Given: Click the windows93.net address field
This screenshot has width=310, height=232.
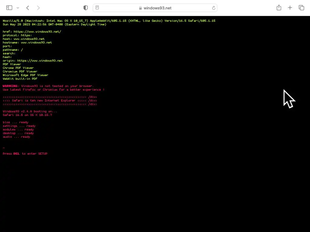Looking at the screenshot, I should click(x=155, y=8).
